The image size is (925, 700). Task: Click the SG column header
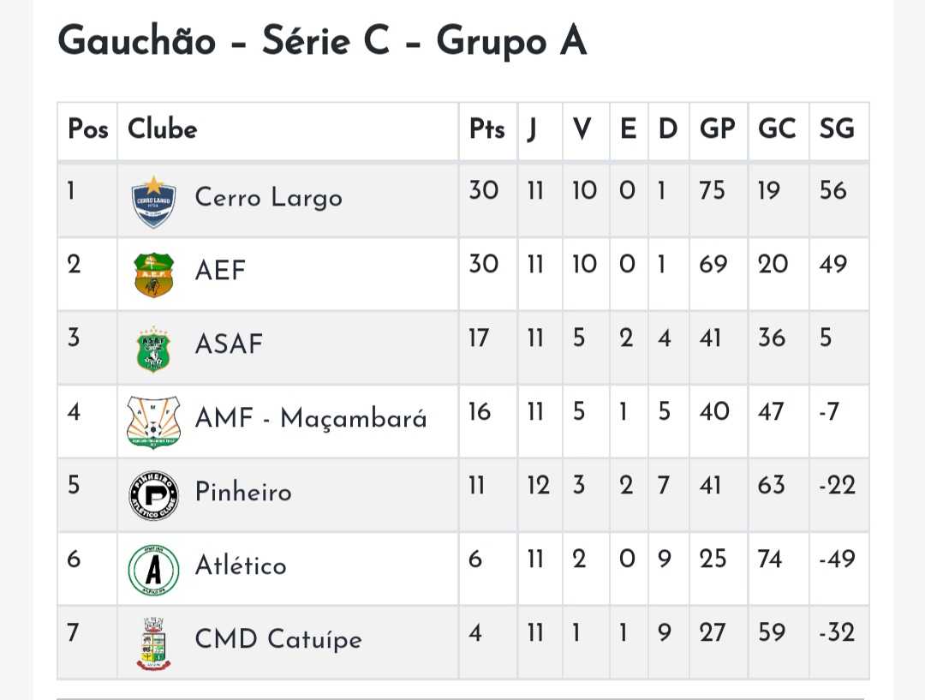(837, 130)
